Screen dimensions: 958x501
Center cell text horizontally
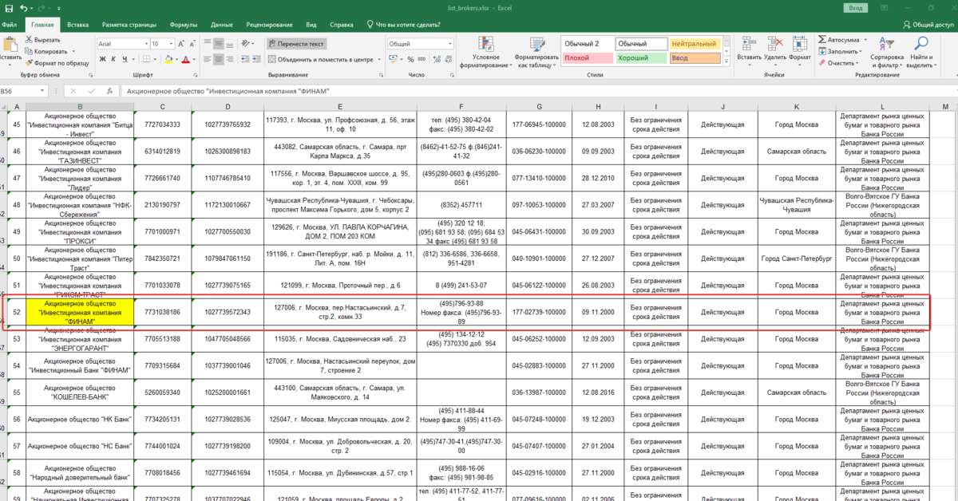pyautogui.click(x=219, y=59)
